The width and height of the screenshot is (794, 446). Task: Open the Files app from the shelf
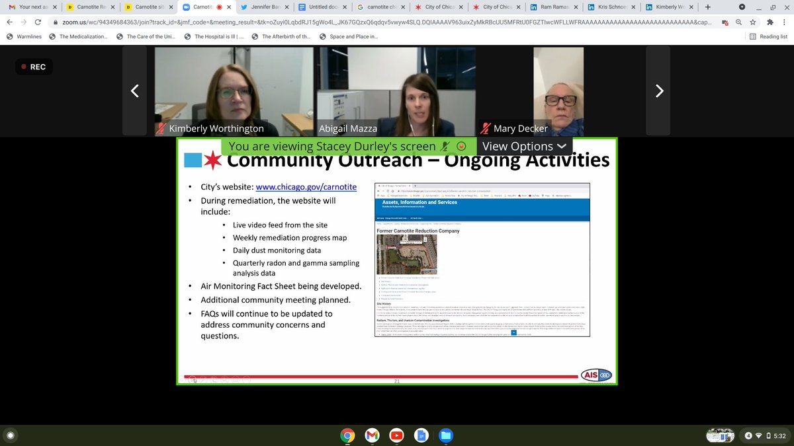446,435
